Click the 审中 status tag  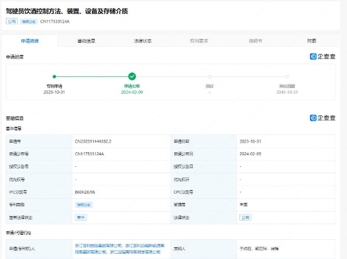pyautogui.click(x=81, y=217)
